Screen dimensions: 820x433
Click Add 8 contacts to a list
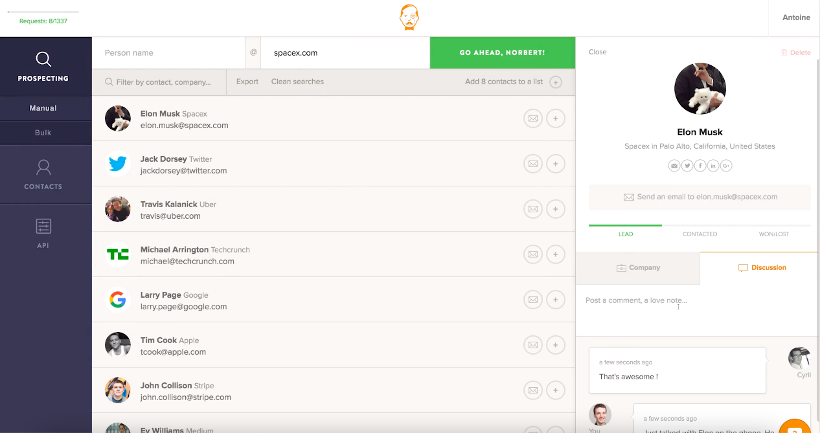[x=504, y=82]
